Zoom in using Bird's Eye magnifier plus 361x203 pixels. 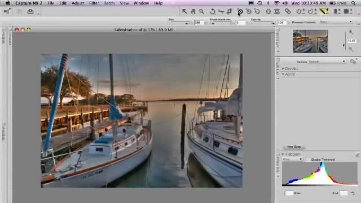pos(351,32)
